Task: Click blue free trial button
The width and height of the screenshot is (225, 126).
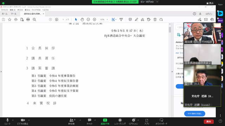Action: 194,113
